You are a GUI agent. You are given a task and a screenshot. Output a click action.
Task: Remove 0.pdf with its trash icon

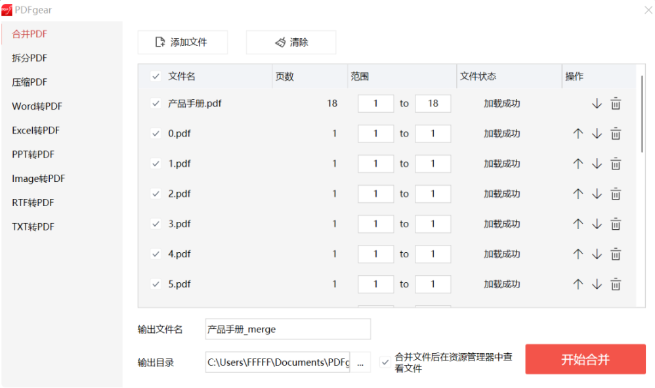tap(616, 134)
